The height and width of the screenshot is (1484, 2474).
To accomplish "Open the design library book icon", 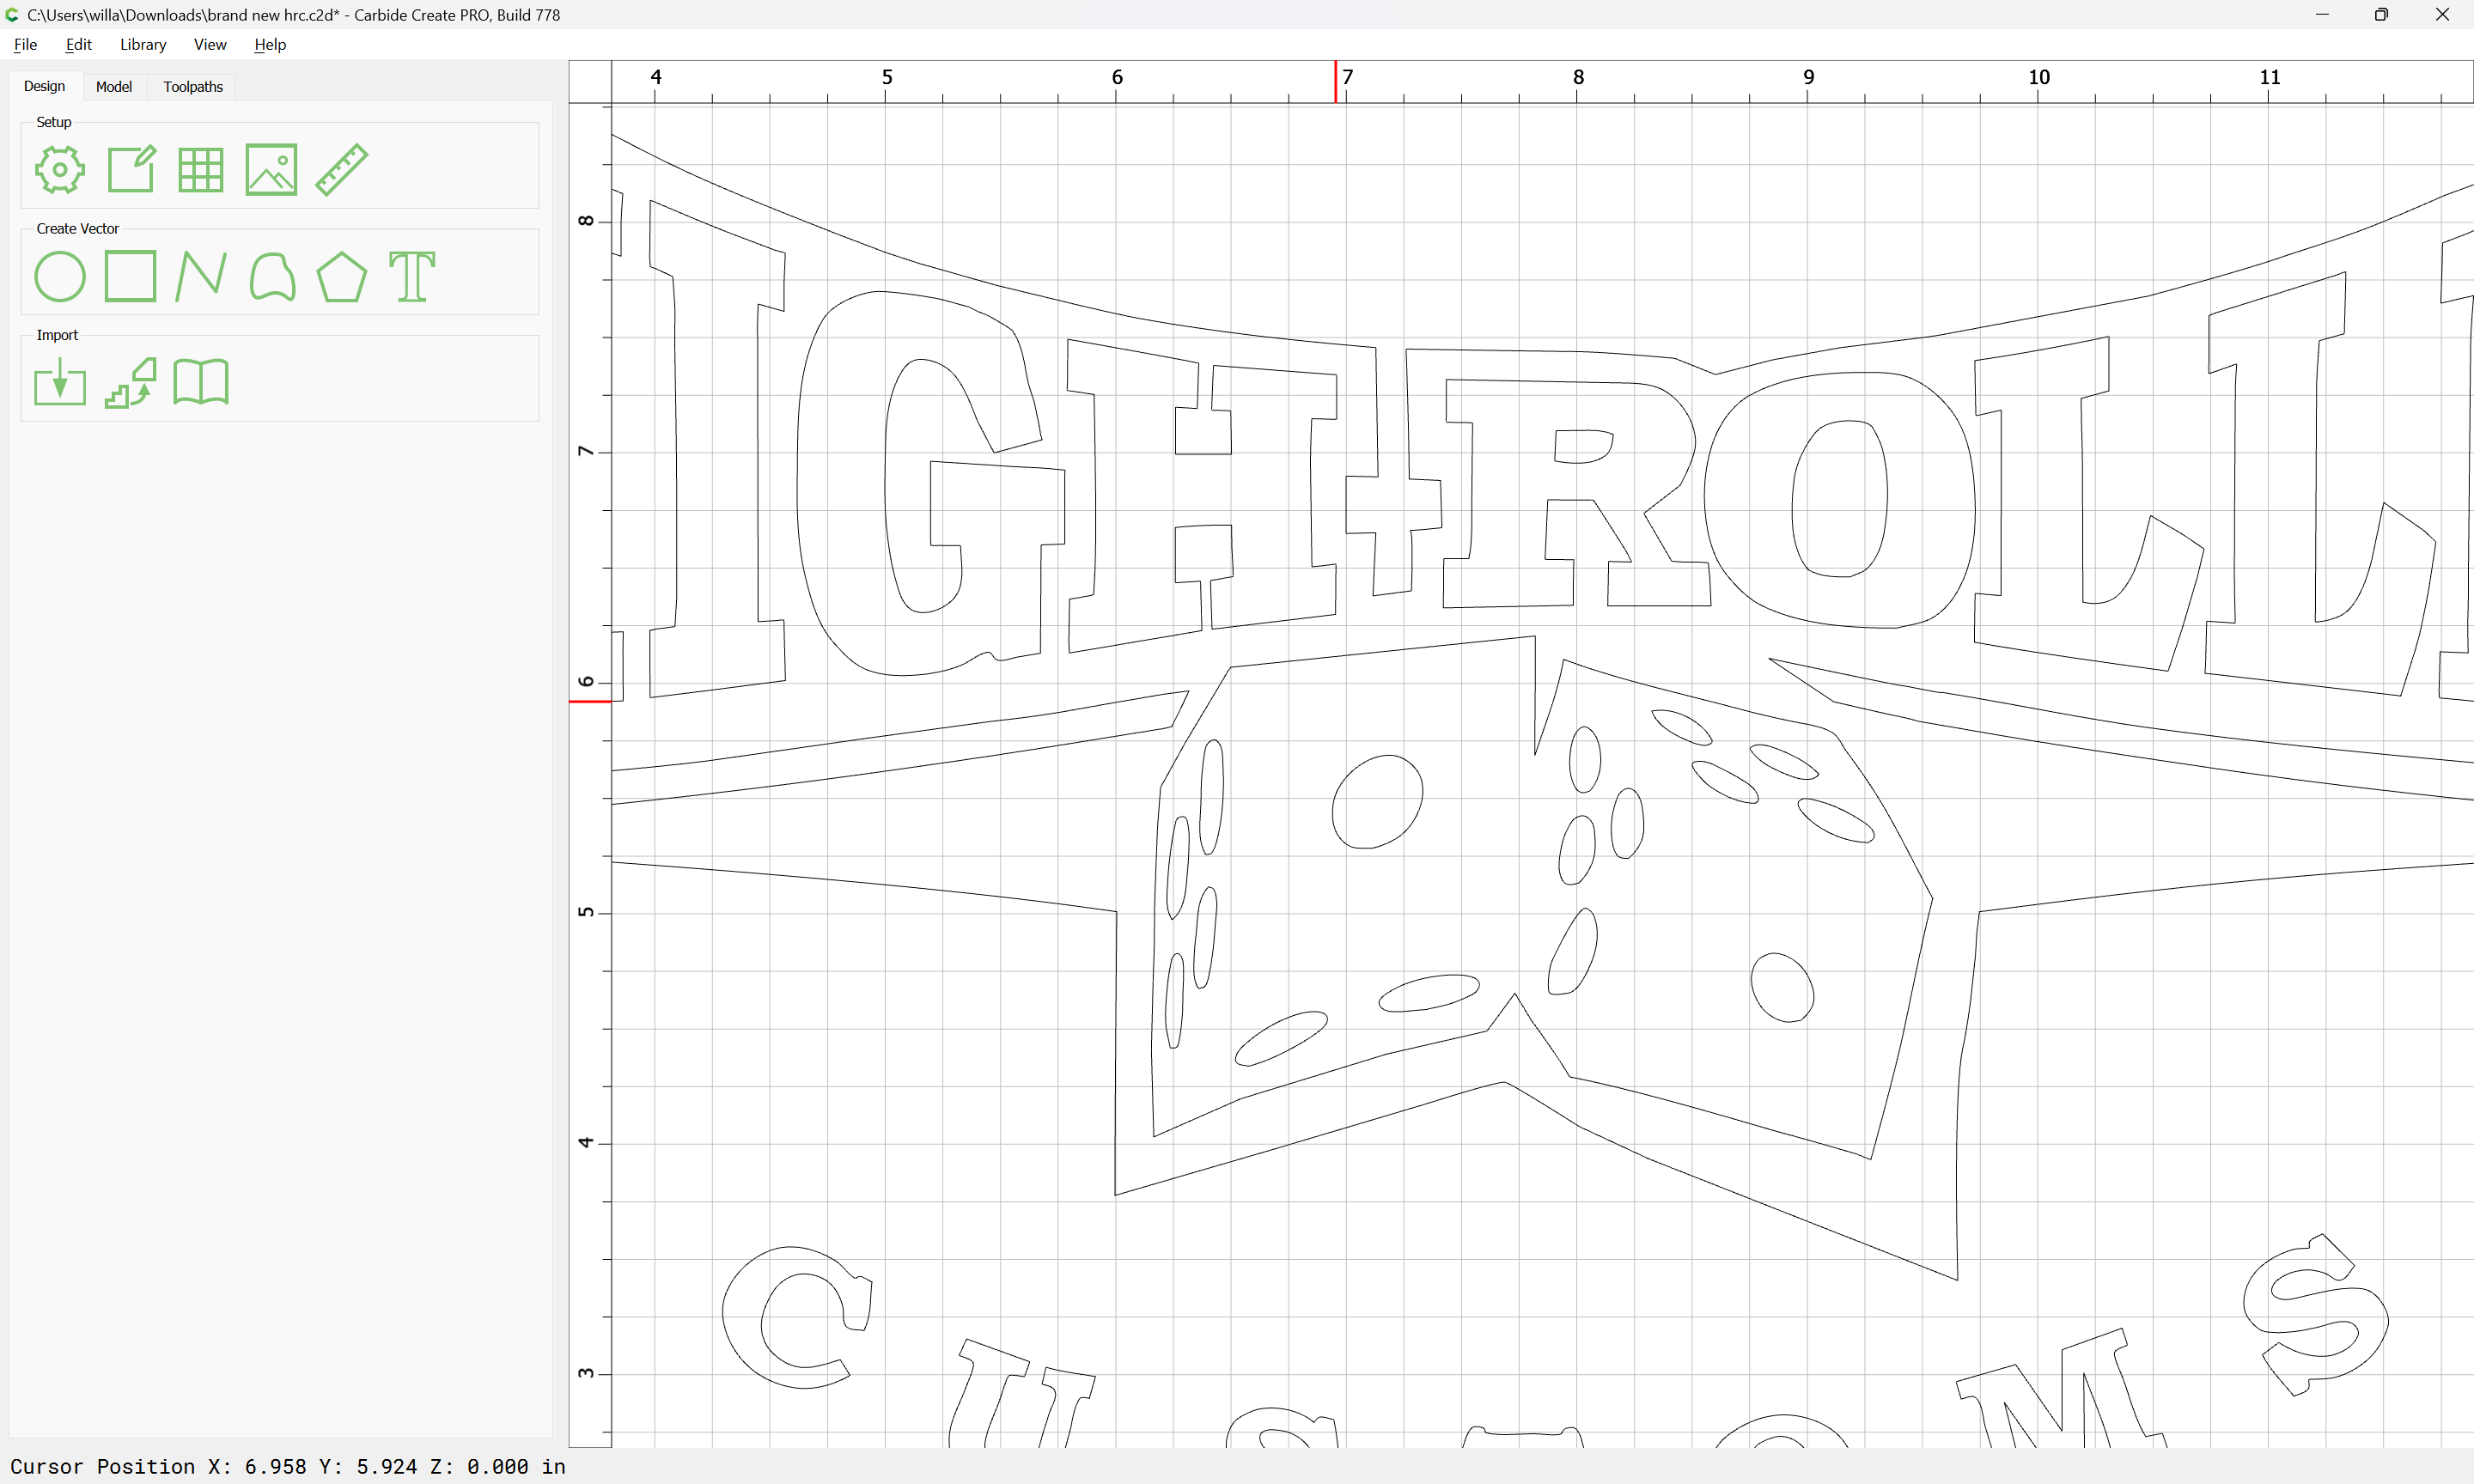I will coord(201,382).
